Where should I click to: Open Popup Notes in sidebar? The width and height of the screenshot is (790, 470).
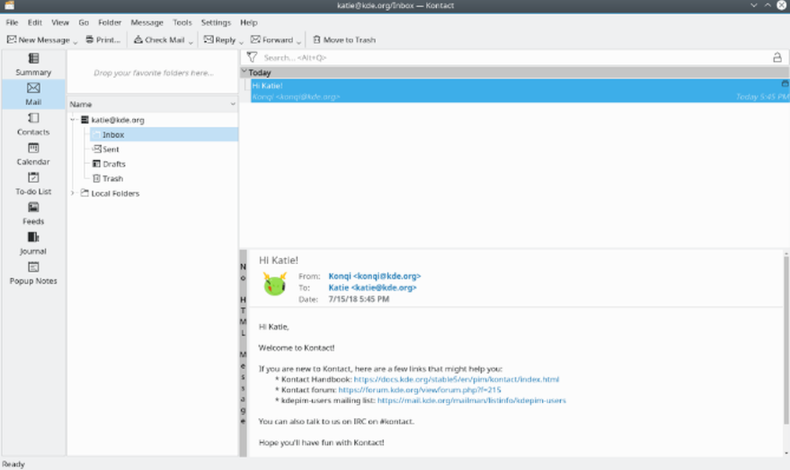33,273
